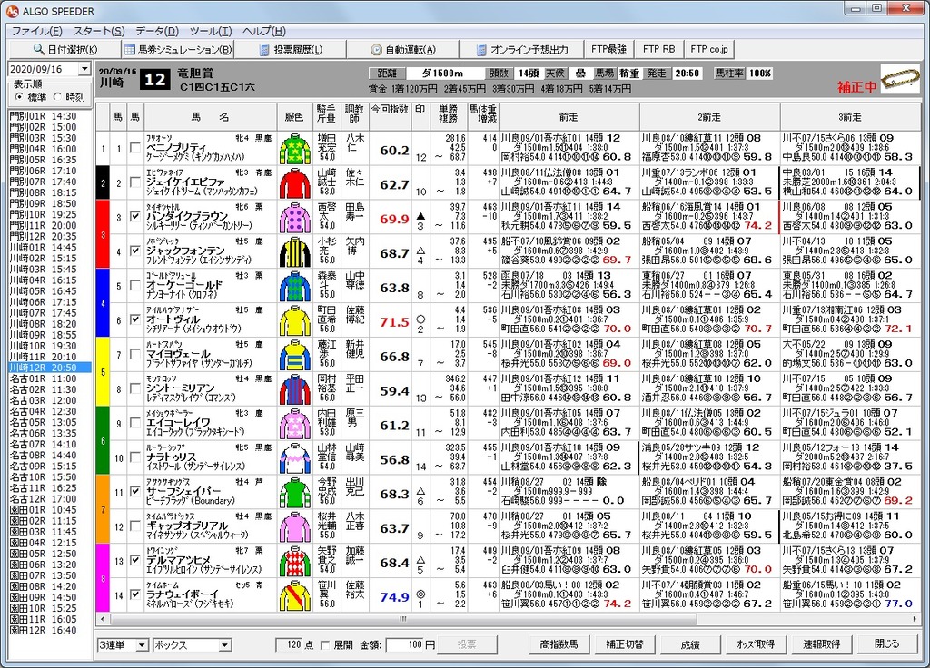Open 投票履歴 voting history

click(291, 50)
